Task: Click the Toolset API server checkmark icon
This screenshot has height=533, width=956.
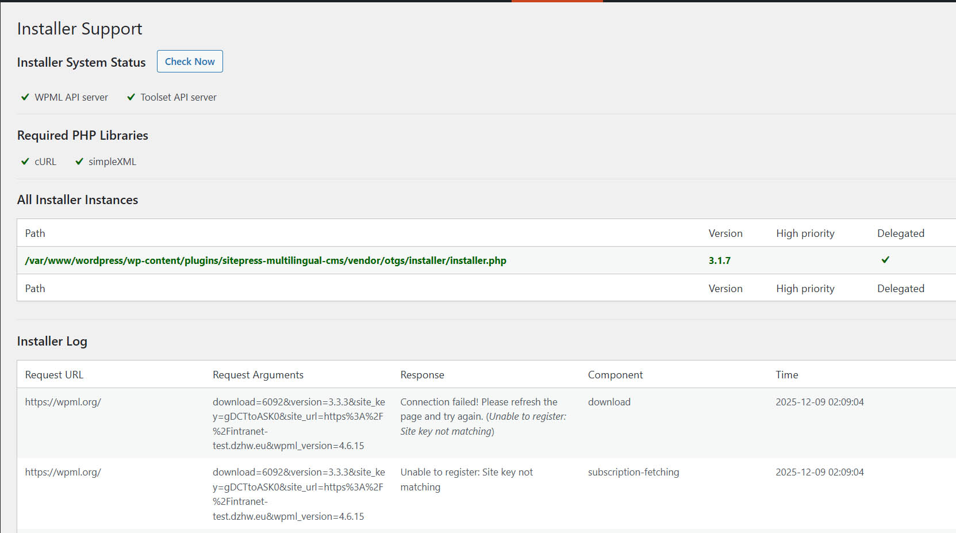Action: point(131,97)
